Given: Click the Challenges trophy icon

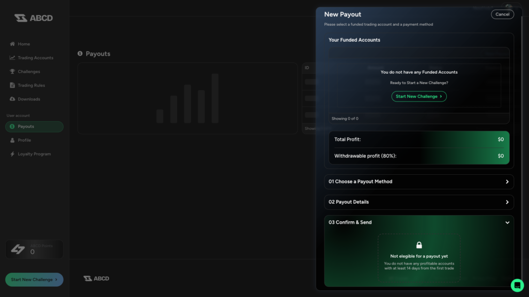Looking at the screenshot, I should [12, 72].
